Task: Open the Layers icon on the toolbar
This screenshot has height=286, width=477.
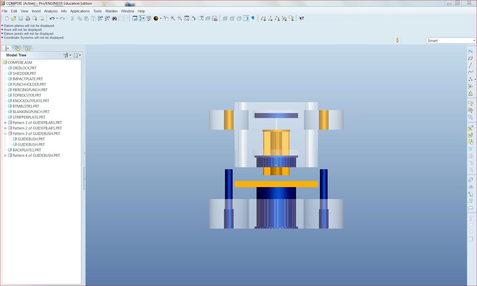Action: [208, 18]
